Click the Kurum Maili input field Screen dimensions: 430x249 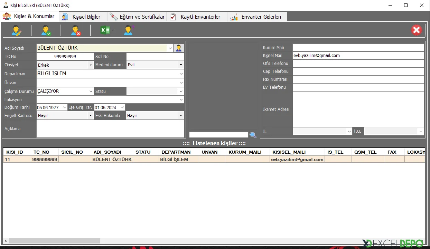point(358,48)
